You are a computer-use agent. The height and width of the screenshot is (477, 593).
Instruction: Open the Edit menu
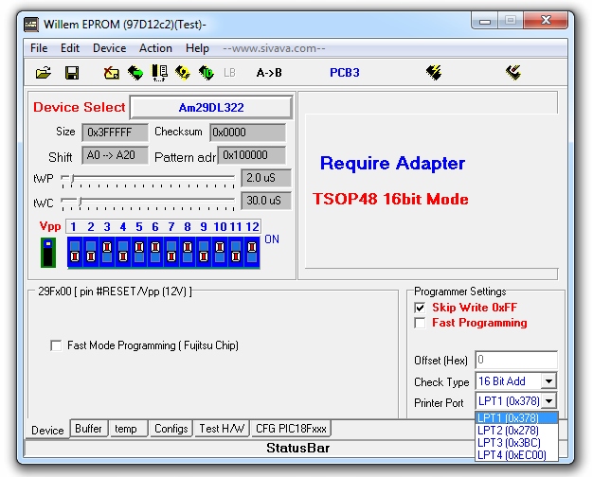[70, 48]
